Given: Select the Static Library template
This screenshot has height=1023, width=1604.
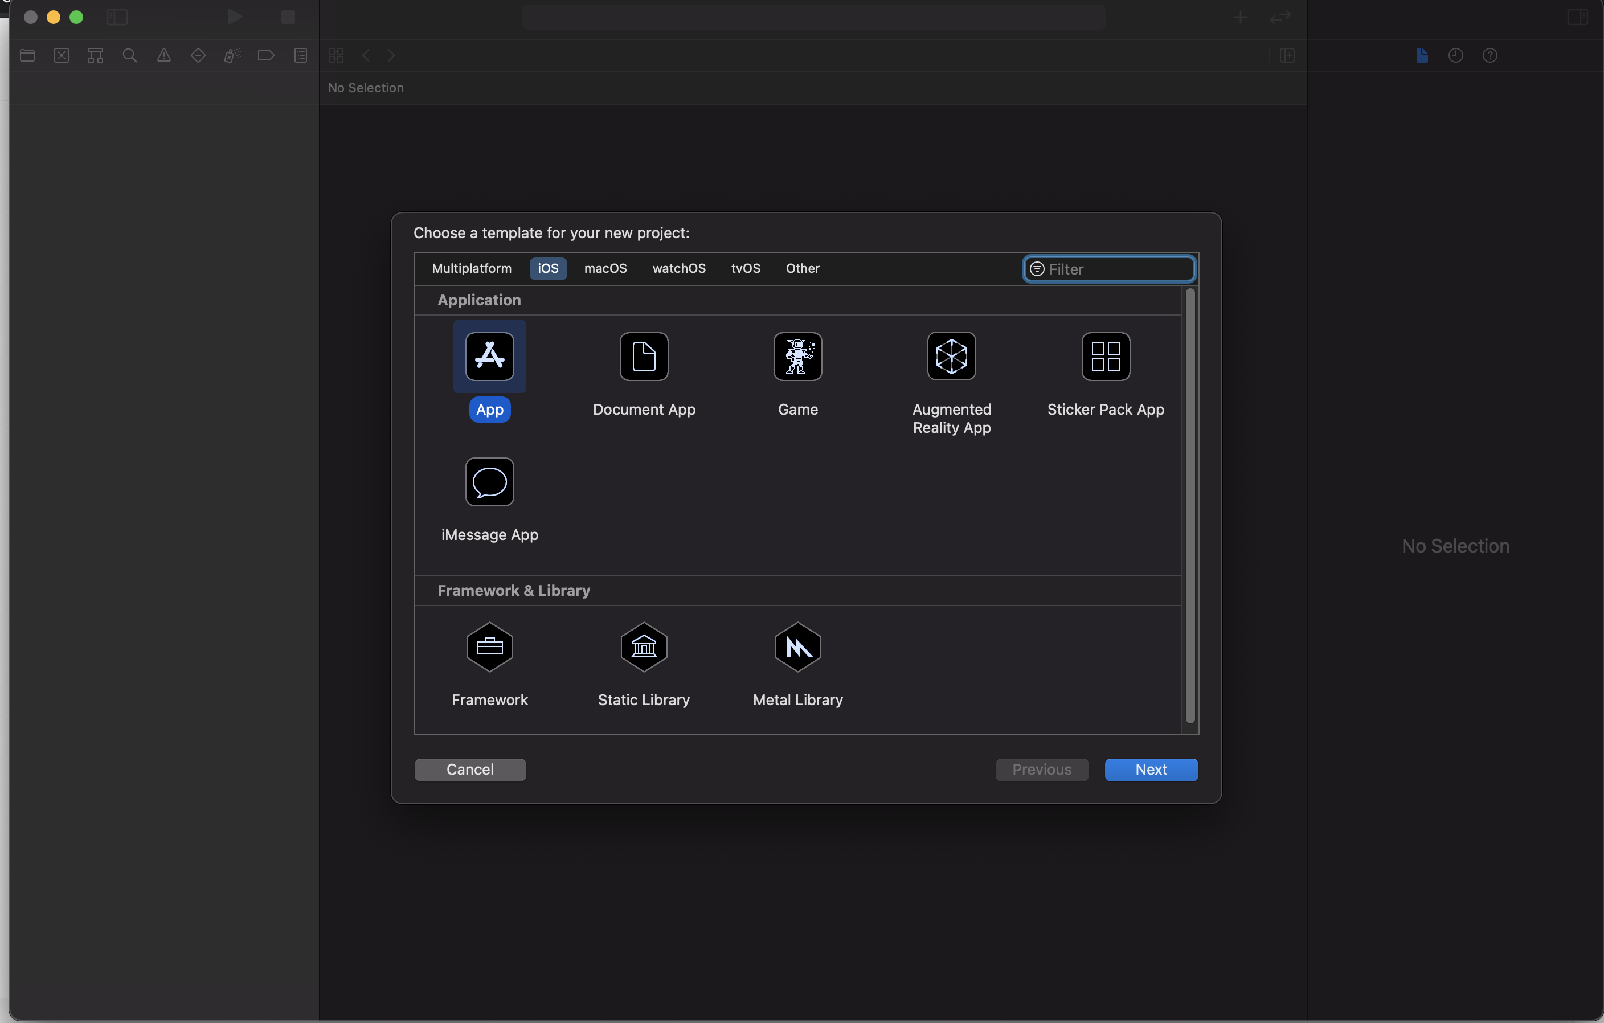Looking at the screenshot, I should (x=644, y=646).
